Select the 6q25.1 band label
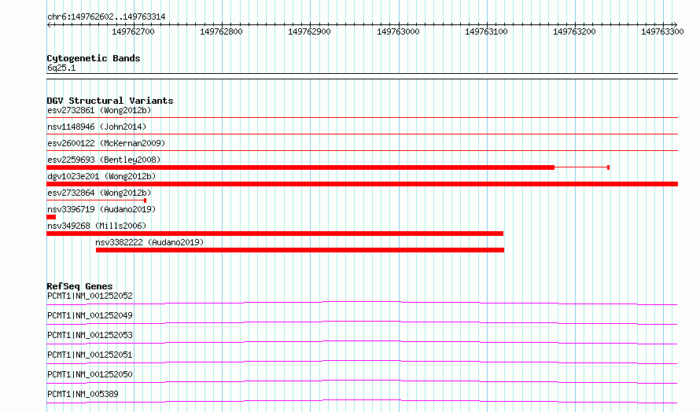This screenshot has height=412, width=700. [x=61, y=68]
